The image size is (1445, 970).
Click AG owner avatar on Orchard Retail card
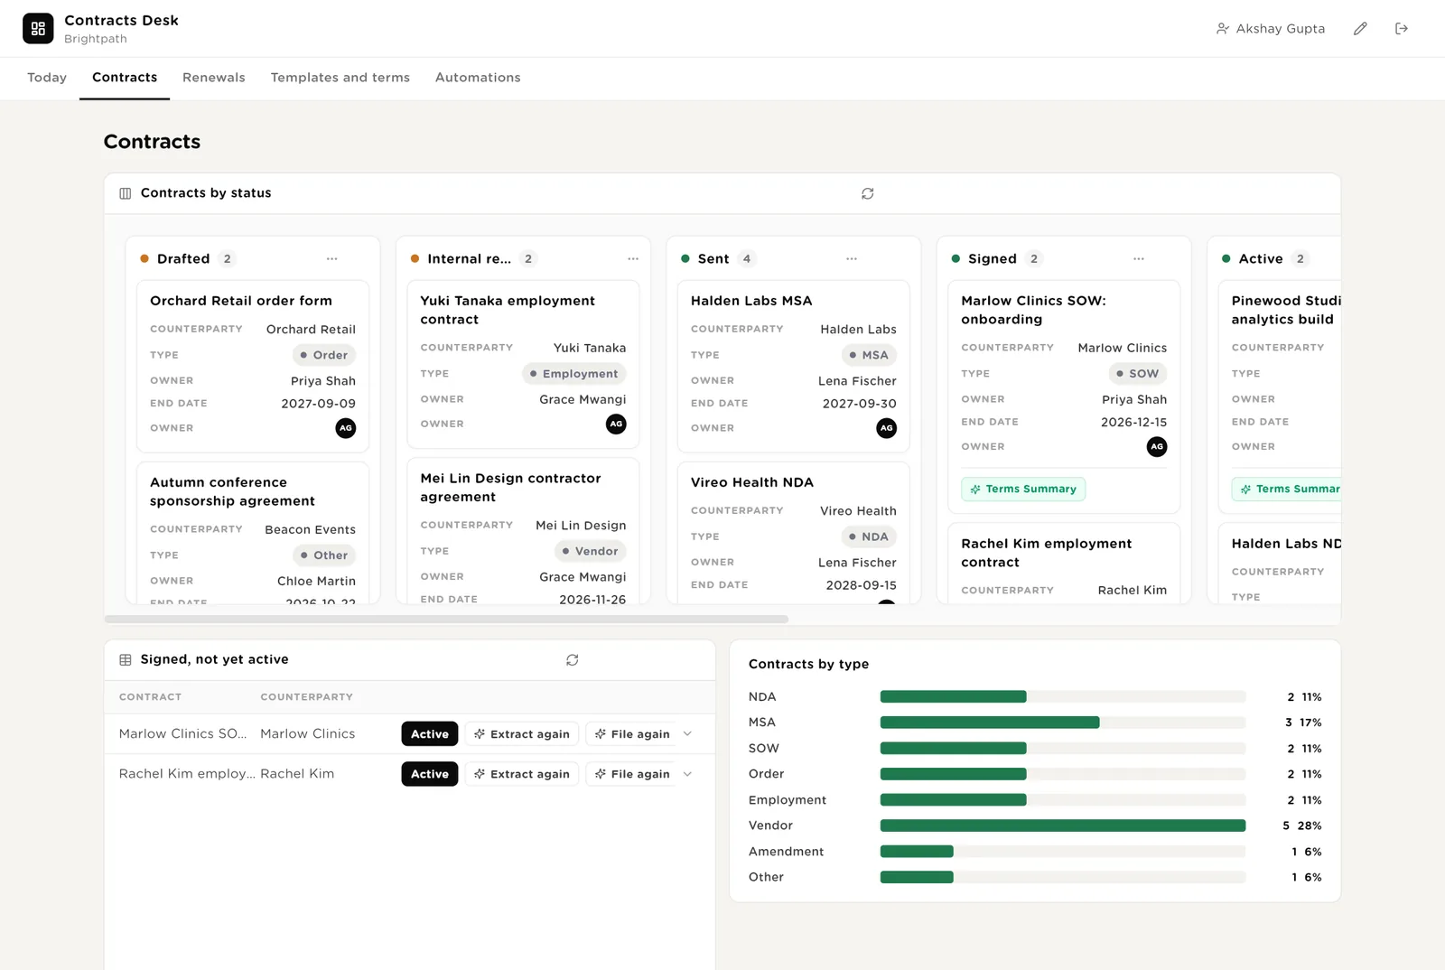[x=346, y=428]
